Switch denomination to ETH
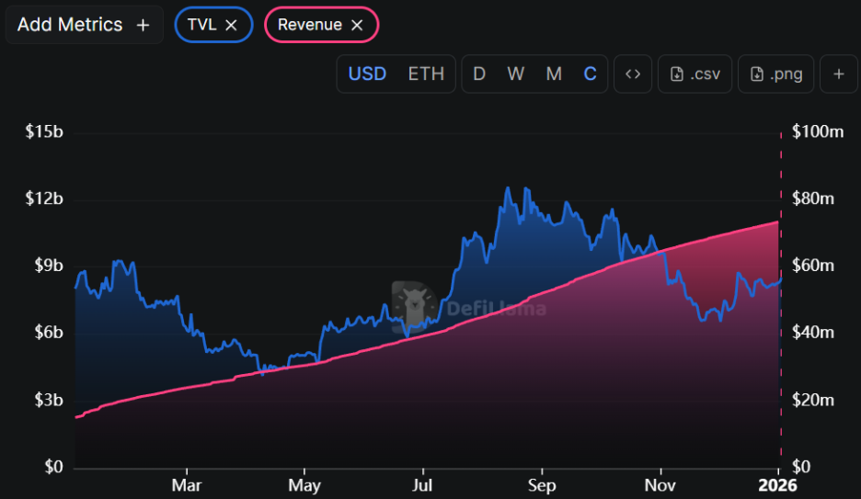861x499 pixels. pyautogui.click(x=426, y=74)
